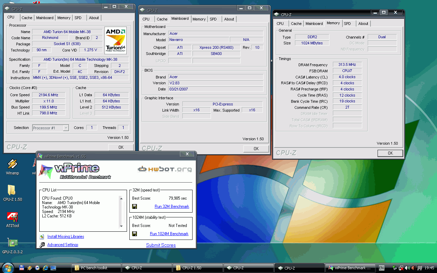This screenshot has height=273, width=437.
Task: Click the Core VID value 1.275 V
Action: (90, 50)
